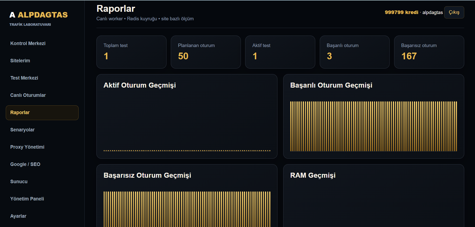Image resolution: width=475 pixels, height=227 pixels.
Task: Open Yönetim Paneli from the sidebar
Action: click(42, 199)
